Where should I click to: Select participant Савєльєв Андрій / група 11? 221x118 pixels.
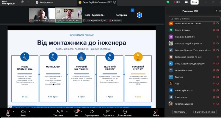[194, 44]
